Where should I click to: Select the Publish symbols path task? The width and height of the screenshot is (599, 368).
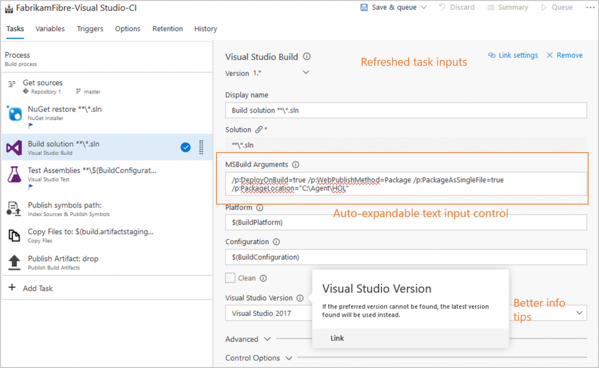(107, 209)
